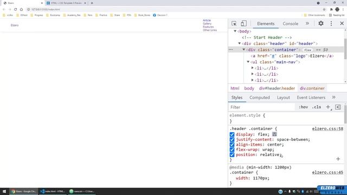Viewport: 347px width, 195px height.
Task: Reload the page in Chrome
Action: tap(15, 9)
